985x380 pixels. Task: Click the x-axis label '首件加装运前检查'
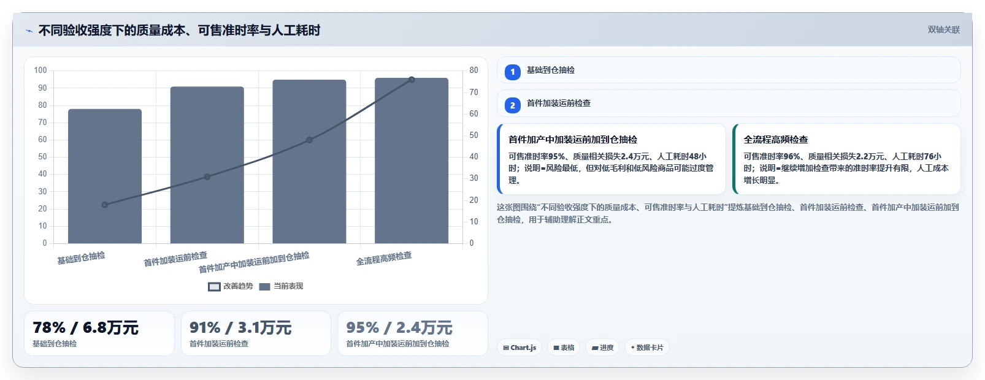click(175, 259)
